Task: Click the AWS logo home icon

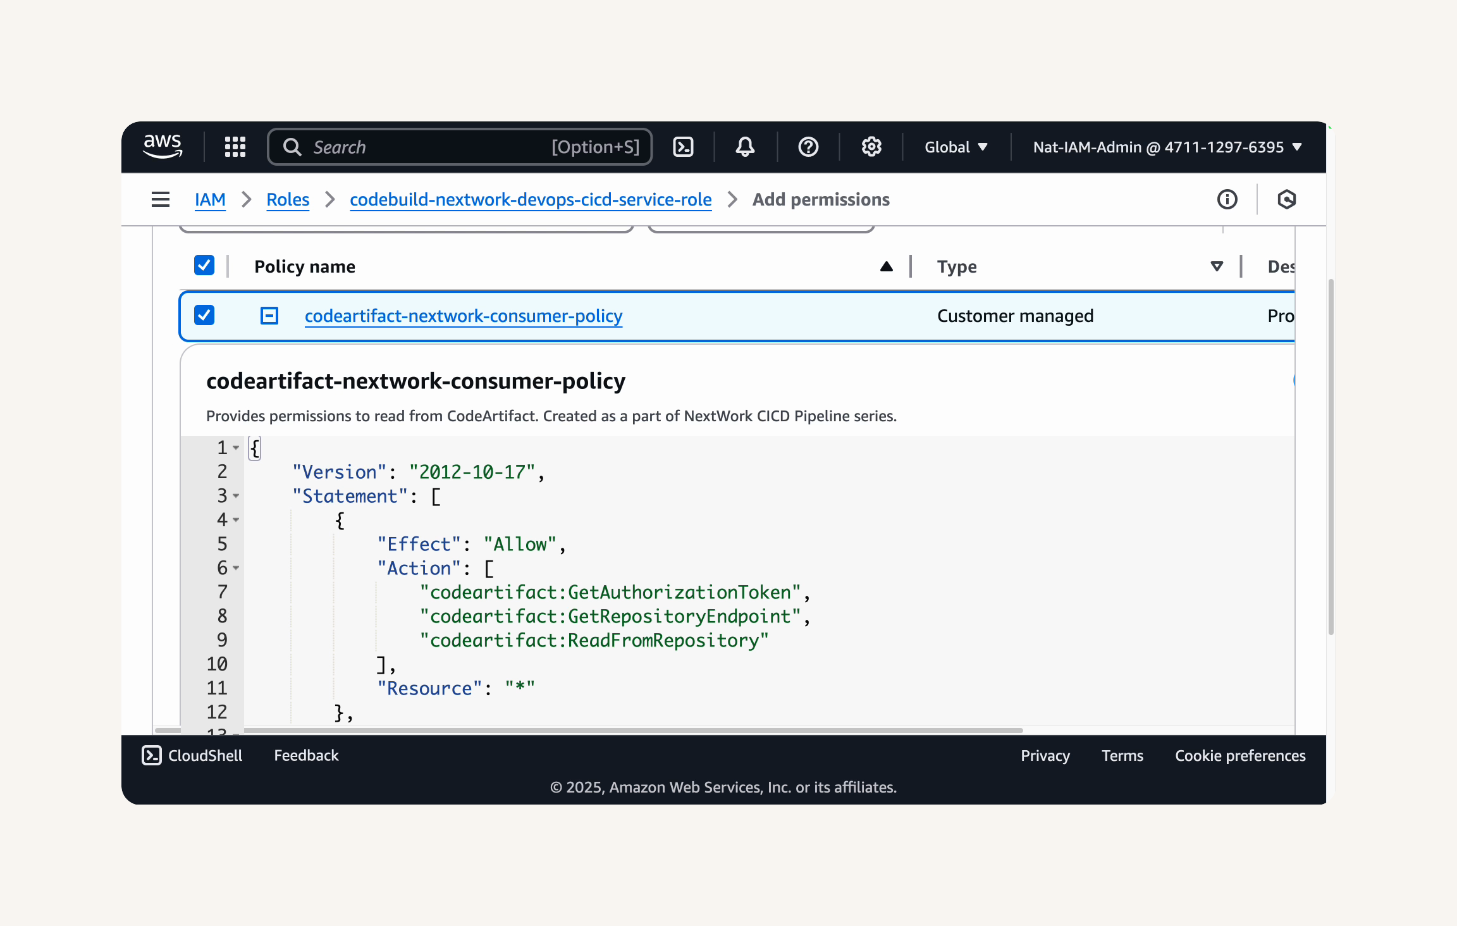Action: click(163, 147)
